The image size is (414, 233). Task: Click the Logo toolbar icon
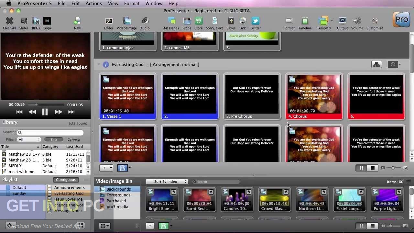[x=47, y=21]
